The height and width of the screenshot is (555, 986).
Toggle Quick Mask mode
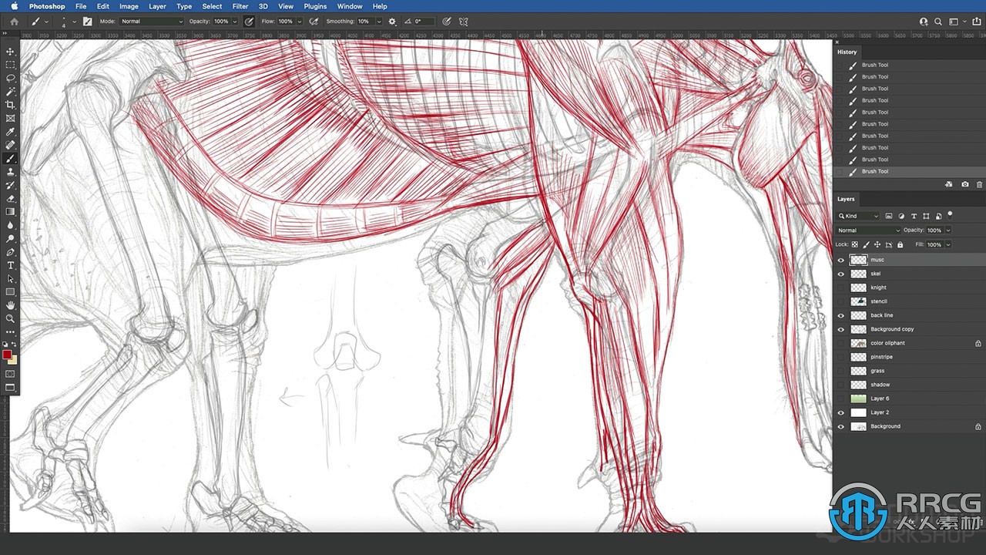point(11,374)
